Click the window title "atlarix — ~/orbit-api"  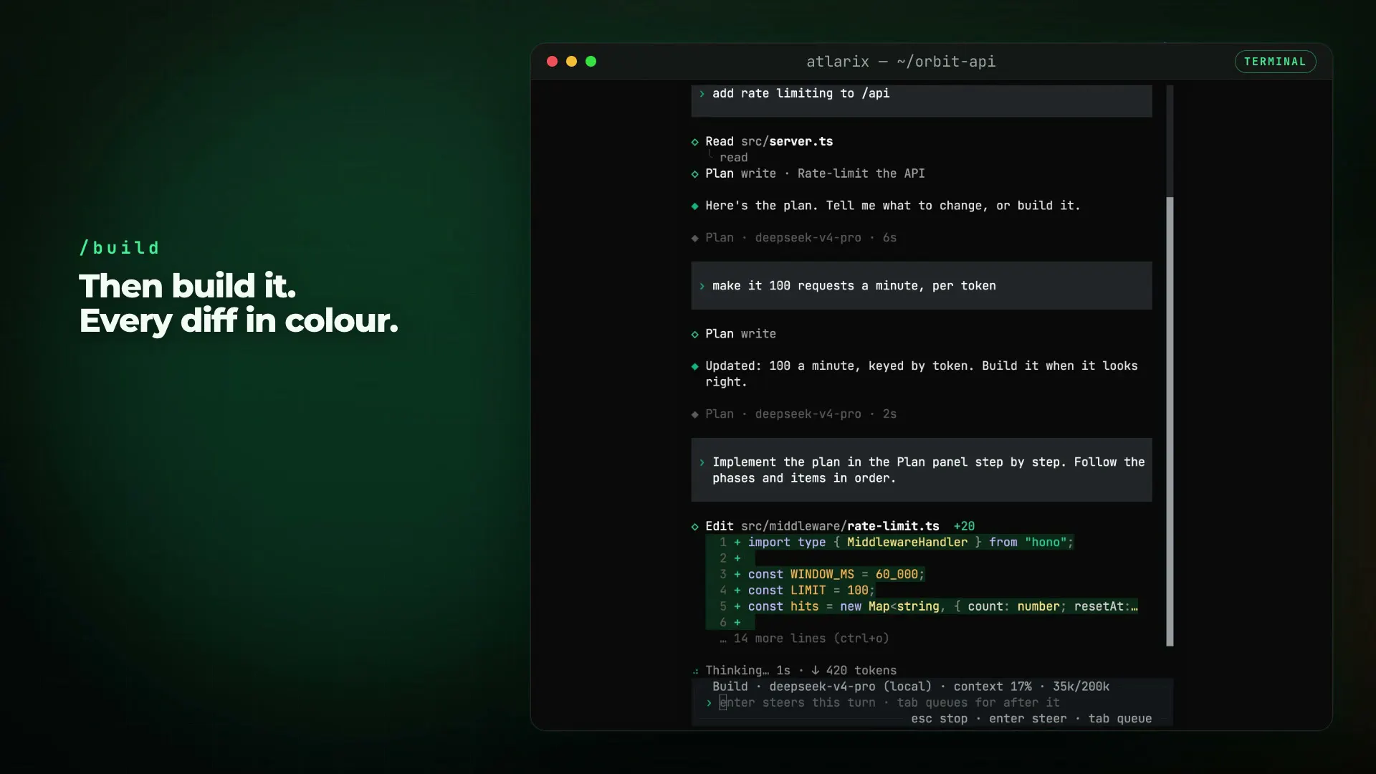pyautogui.click(x=901, y=62)
